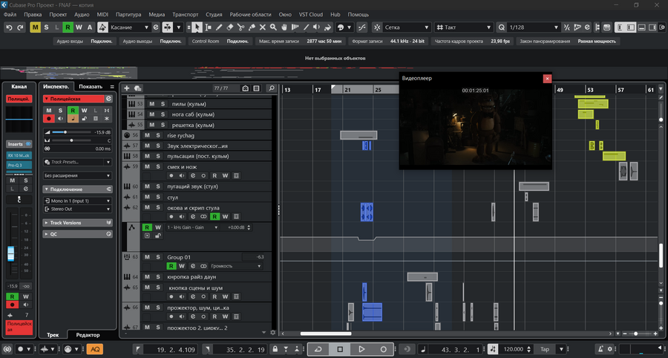The height and width of the screenshot is (358, 668).
Task: Pick the Glue tool
Action: click(251, 27)
